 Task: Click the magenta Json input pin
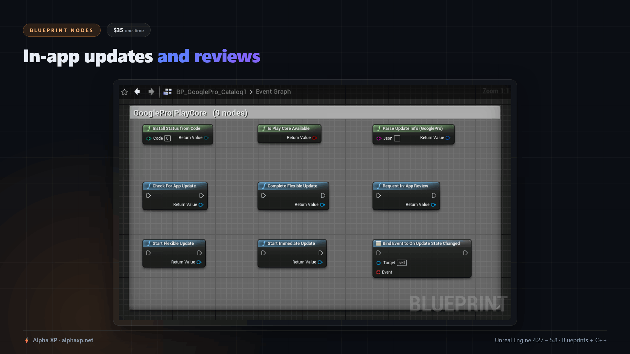pos(379,138)
